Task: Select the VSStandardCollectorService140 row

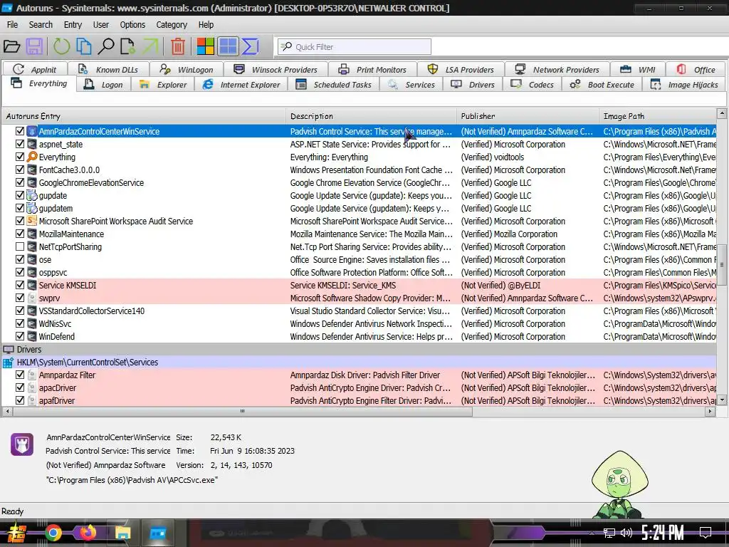Action: [359, 311]
